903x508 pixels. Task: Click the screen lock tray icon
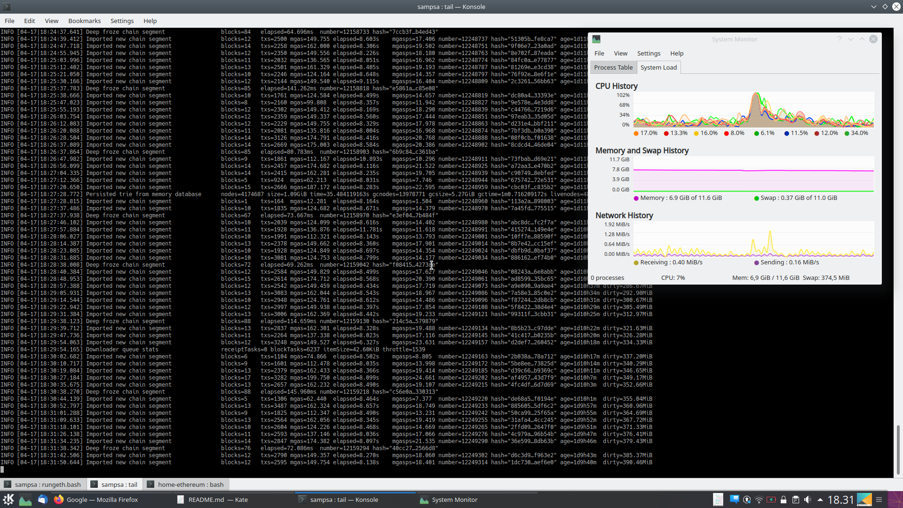tap(783, 500)
